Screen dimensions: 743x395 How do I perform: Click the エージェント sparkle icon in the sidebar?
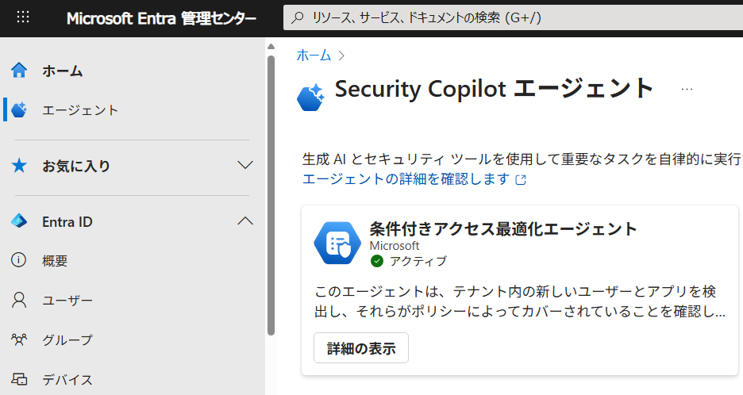pos(19,110)
